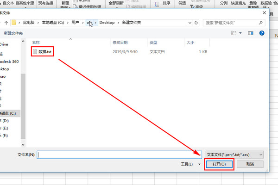The height and width of the screenshot is (185, 278).
Task: Click the 1 KB size cell
Action: coord(203,52)
